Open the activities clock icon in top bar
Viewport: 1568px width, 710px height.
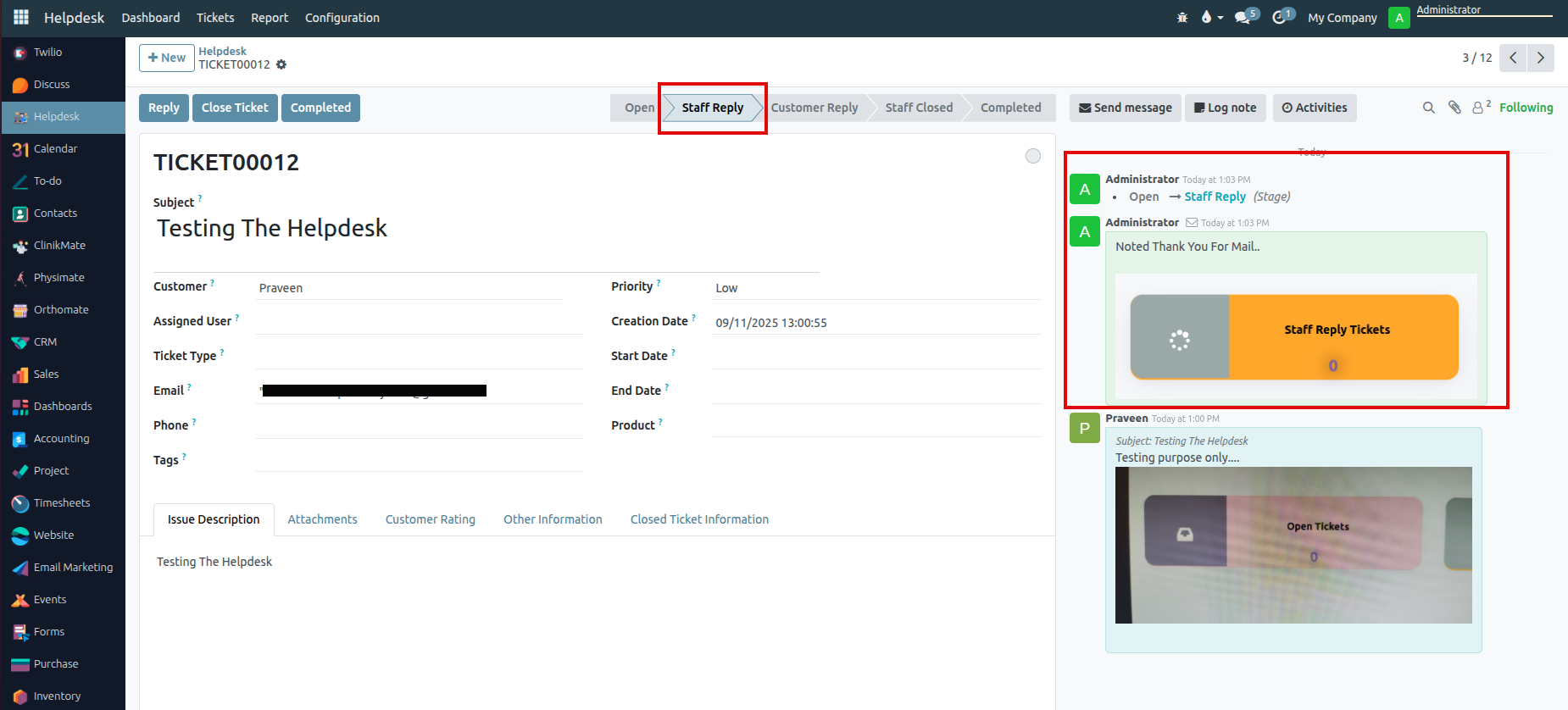1280,18
